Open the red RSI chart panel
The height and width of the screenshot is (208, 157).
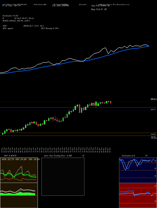(138, 195)
